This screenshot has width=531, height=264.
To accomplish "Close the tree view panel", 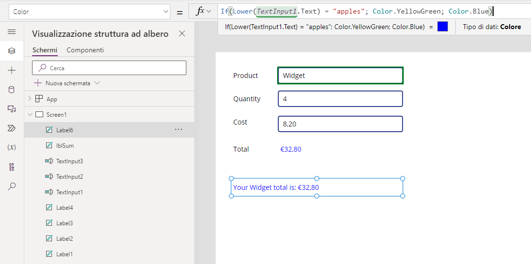I will point(182,33).
